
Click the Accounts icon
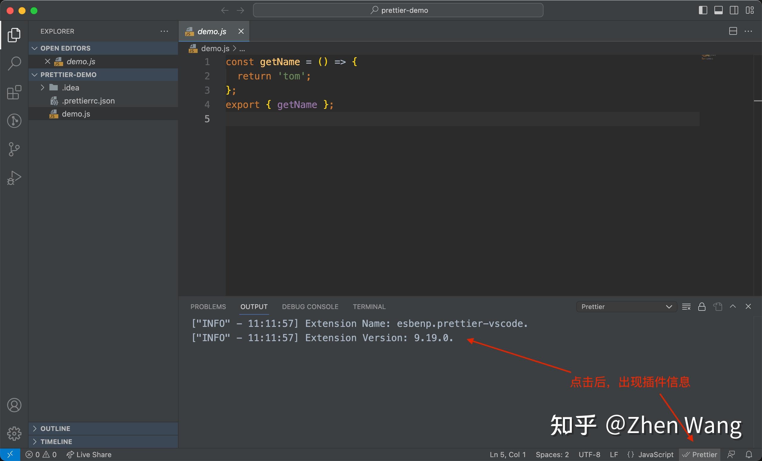[x=14, y=405]
